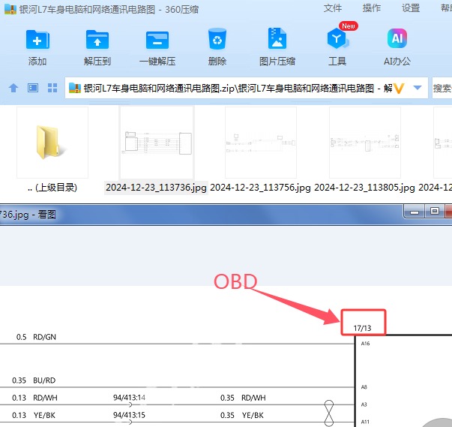Click the '0.35 RD/WH' wire label

243,398
